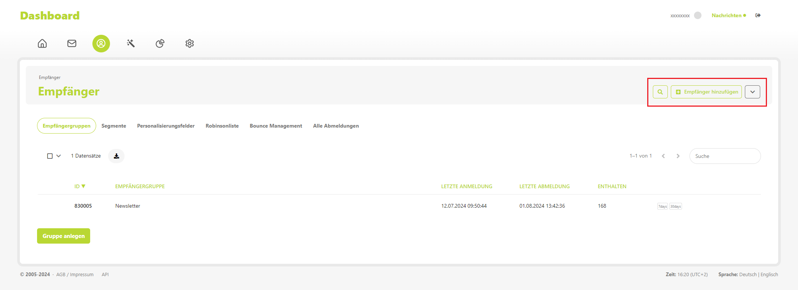Open the Bounce Management tab
Image resolution: width=798 pixels, height=290 pixels.
click(x=276, y=126)
